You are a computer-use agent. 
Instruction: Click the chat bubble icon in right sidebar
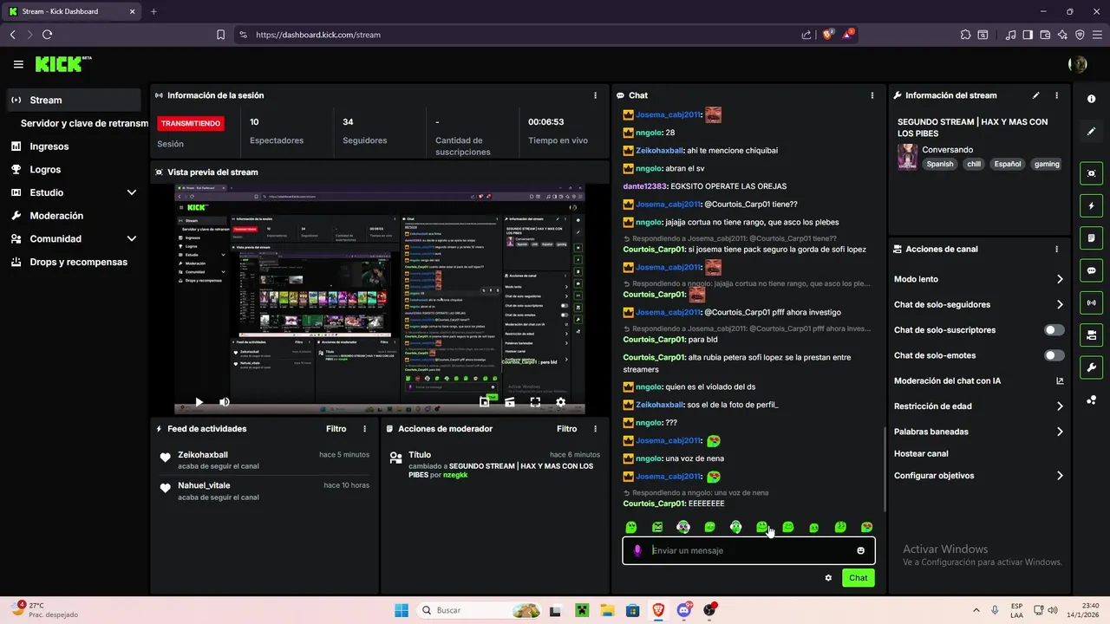1092,270
